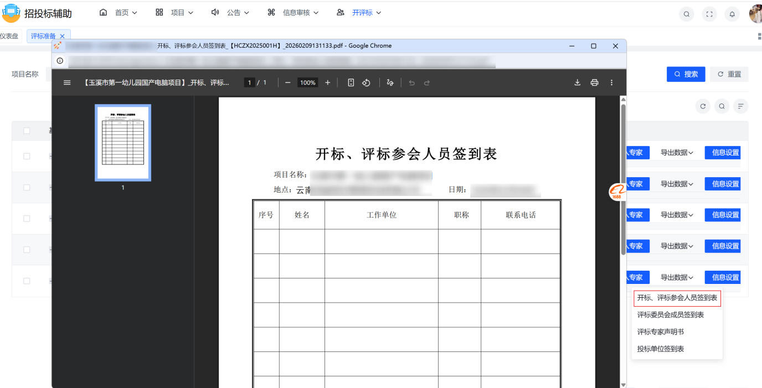Zoom in on the PDF page

click(x=327, y=82)
